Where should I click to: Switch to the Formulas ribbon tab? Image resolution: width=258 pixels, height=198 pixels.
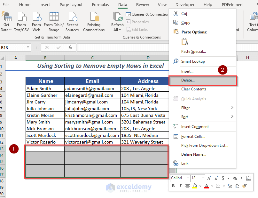tap(100, 4)
